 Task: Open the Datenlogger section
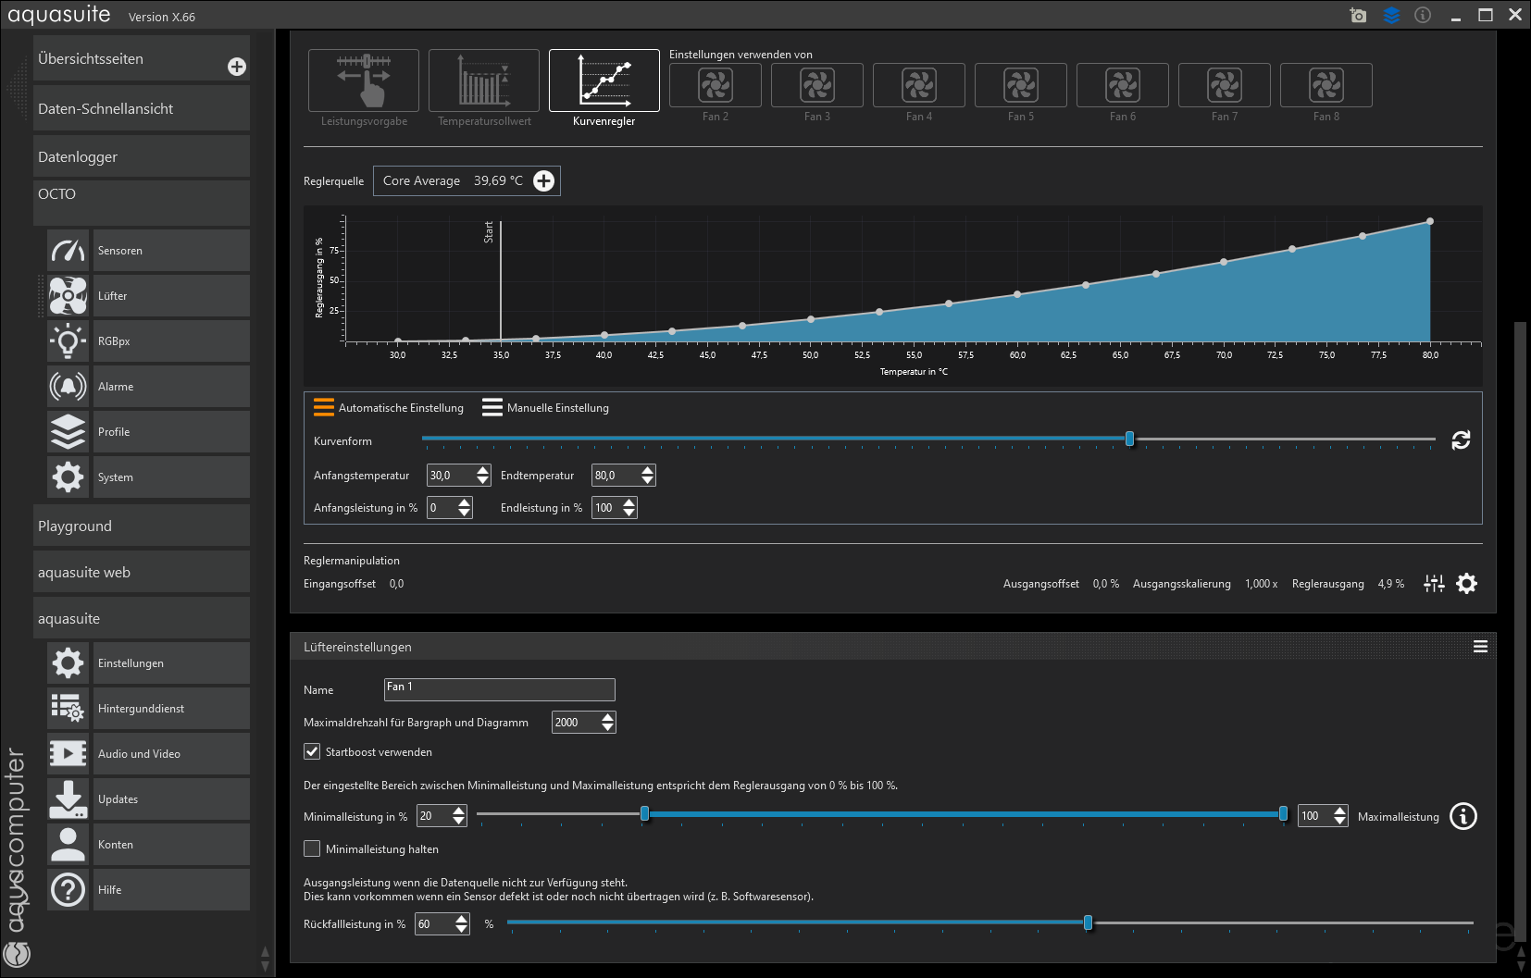pos(141,156)
